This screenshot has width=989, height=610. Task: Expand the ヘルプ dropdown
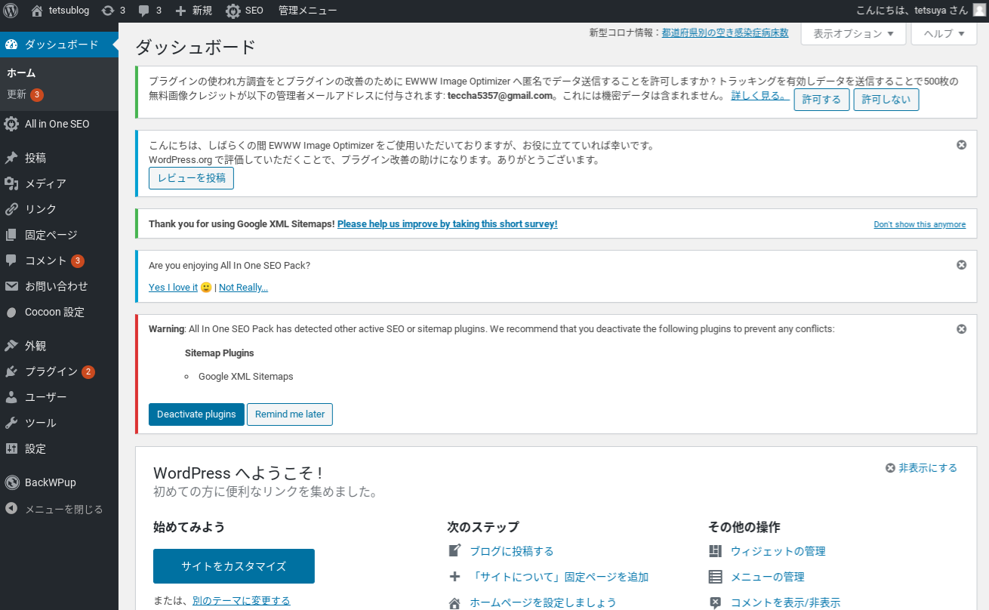point(944,34)
